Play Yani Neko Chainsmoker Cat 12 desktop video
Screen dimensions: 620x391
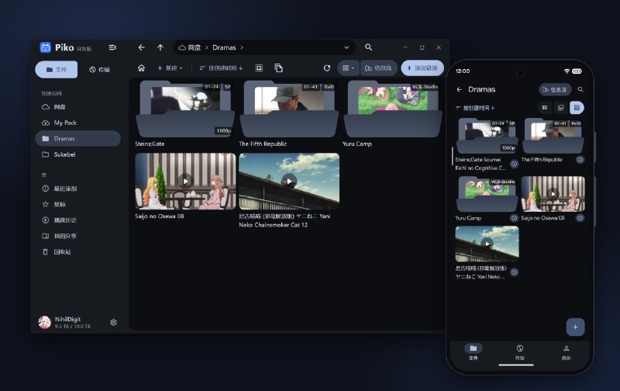pyautogui.click(x=289, y=182)
